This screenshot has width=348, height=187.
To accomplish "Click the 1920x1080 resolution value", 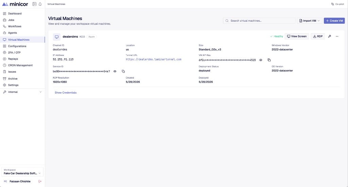I will coord(60,82).
